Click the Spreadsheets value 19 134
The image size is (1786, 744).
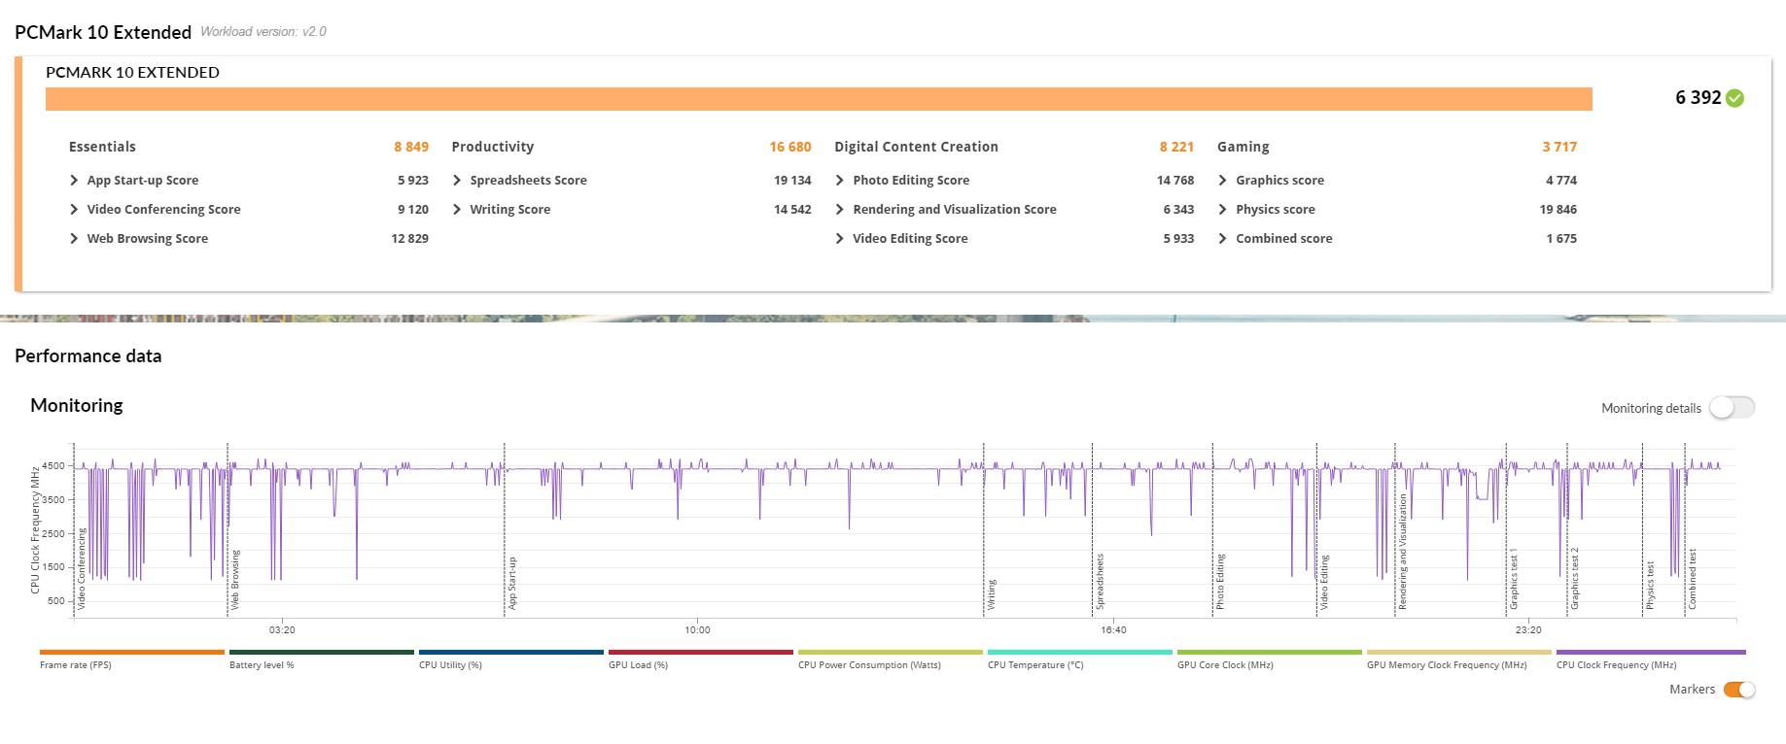point(792,181)
